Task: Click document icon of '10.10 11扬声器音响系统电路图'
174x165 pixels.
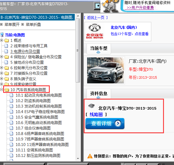Action: coord(12,145)
